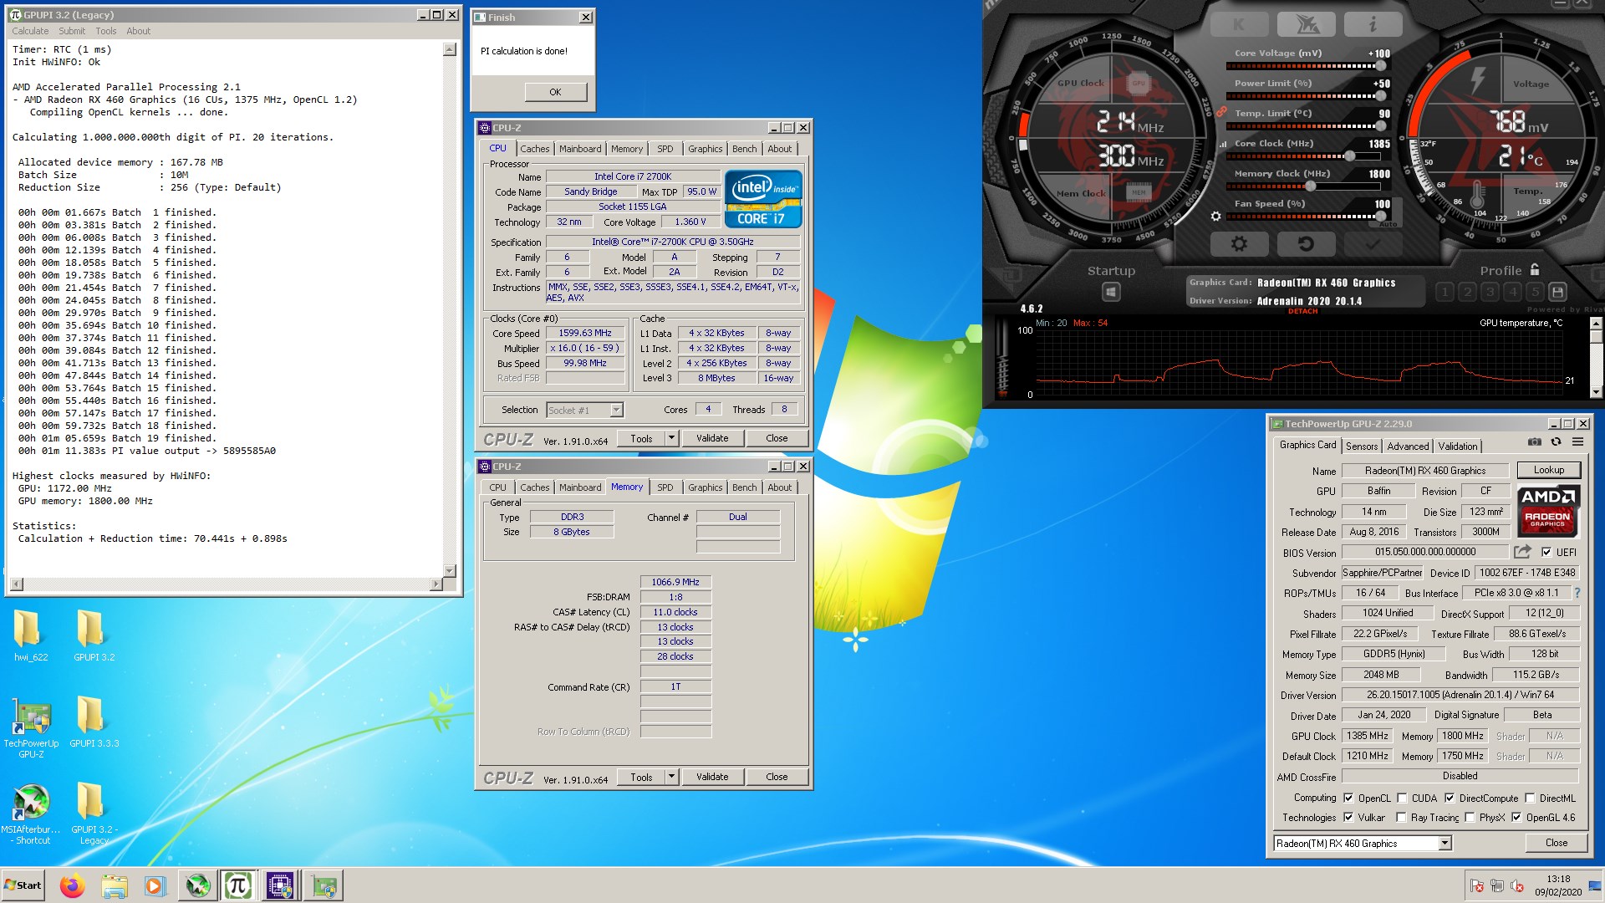Click Validate in the lower CPU-Z window
The height and width of the screenshot is (903, 1605).
coord(712,777)
